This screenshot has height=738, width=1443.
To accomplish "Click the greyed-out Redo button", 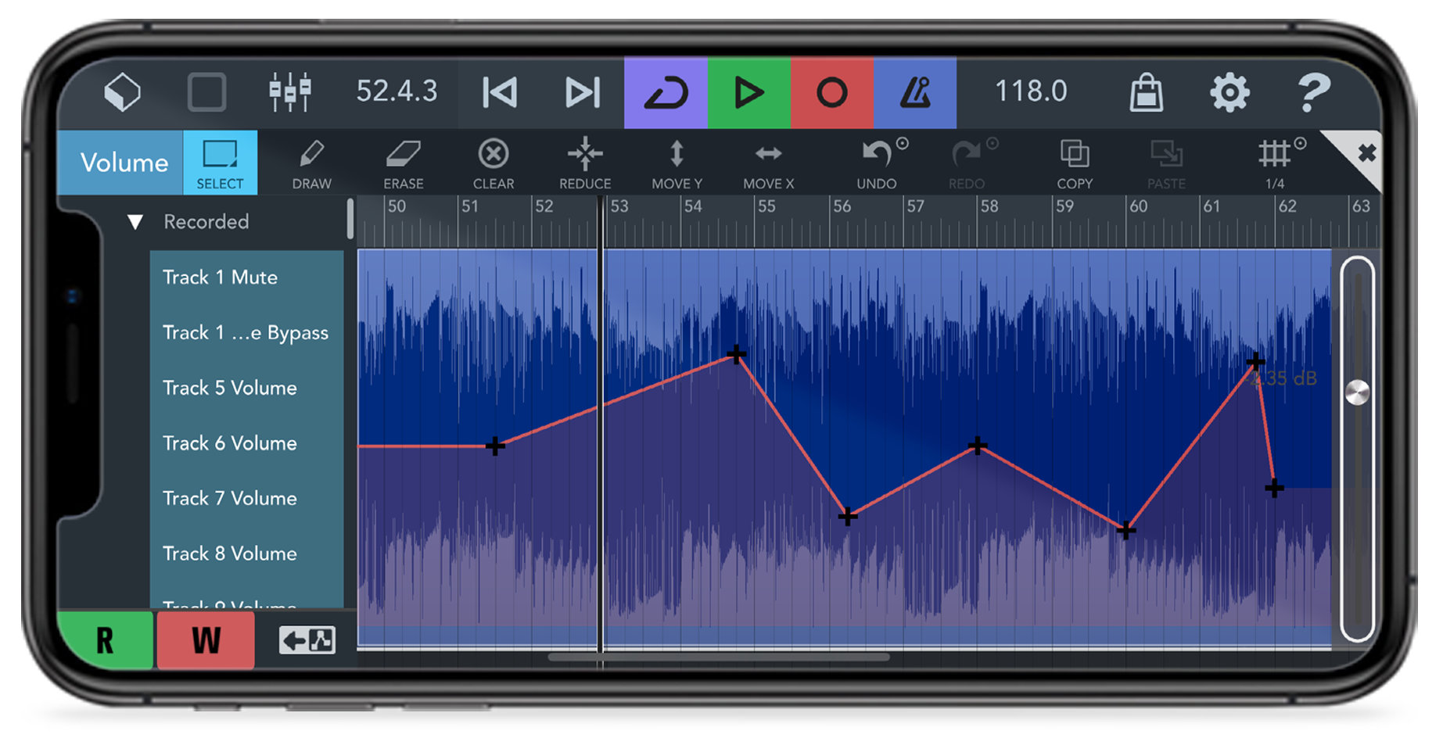I will pos(967,164).
